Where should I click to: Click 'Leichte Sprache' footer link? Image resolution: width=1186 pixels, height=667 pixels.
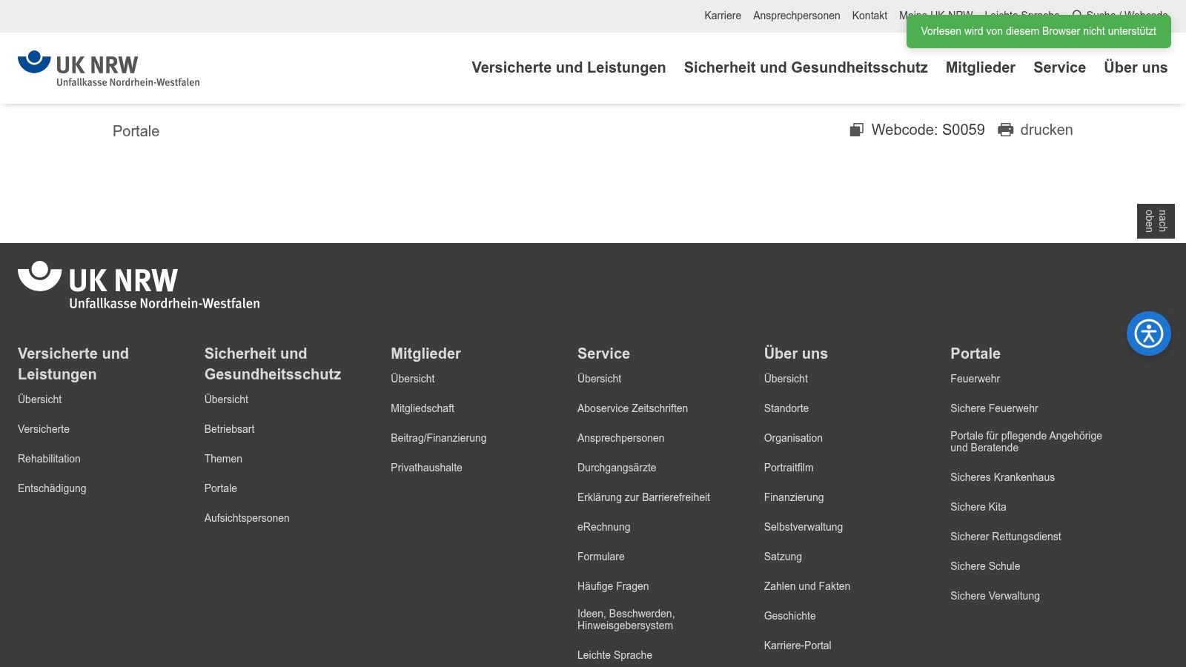tap(614, 655)
